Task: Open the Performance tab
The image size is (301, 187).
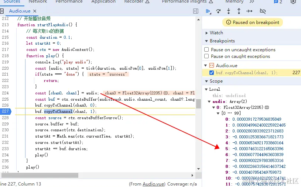Action: point(69,1)
